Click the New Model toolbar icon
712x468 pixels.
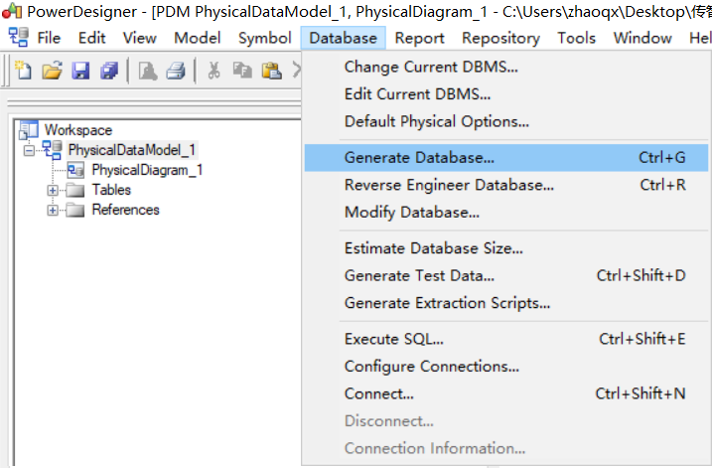(24, 71)
